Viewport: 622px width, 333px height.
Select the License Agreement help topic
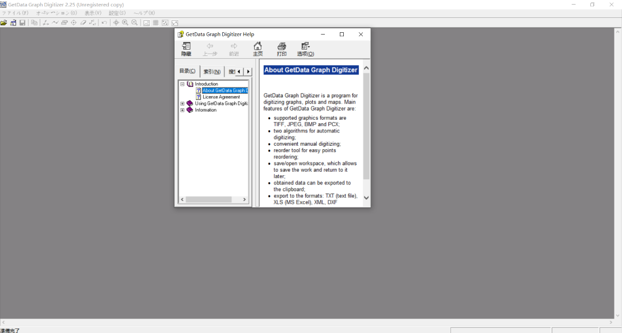pyautogui.click(x=222, y=97)
